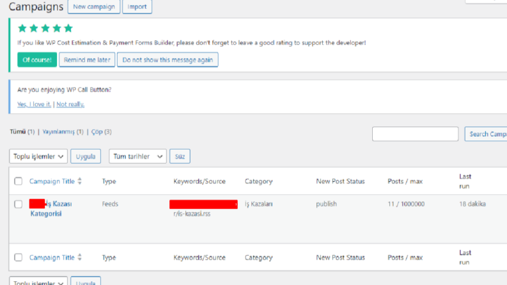The width and height of the screenshot is (507, 285).
Task: Tick select-all checkbox in table footer
Action: click(19, 258)
